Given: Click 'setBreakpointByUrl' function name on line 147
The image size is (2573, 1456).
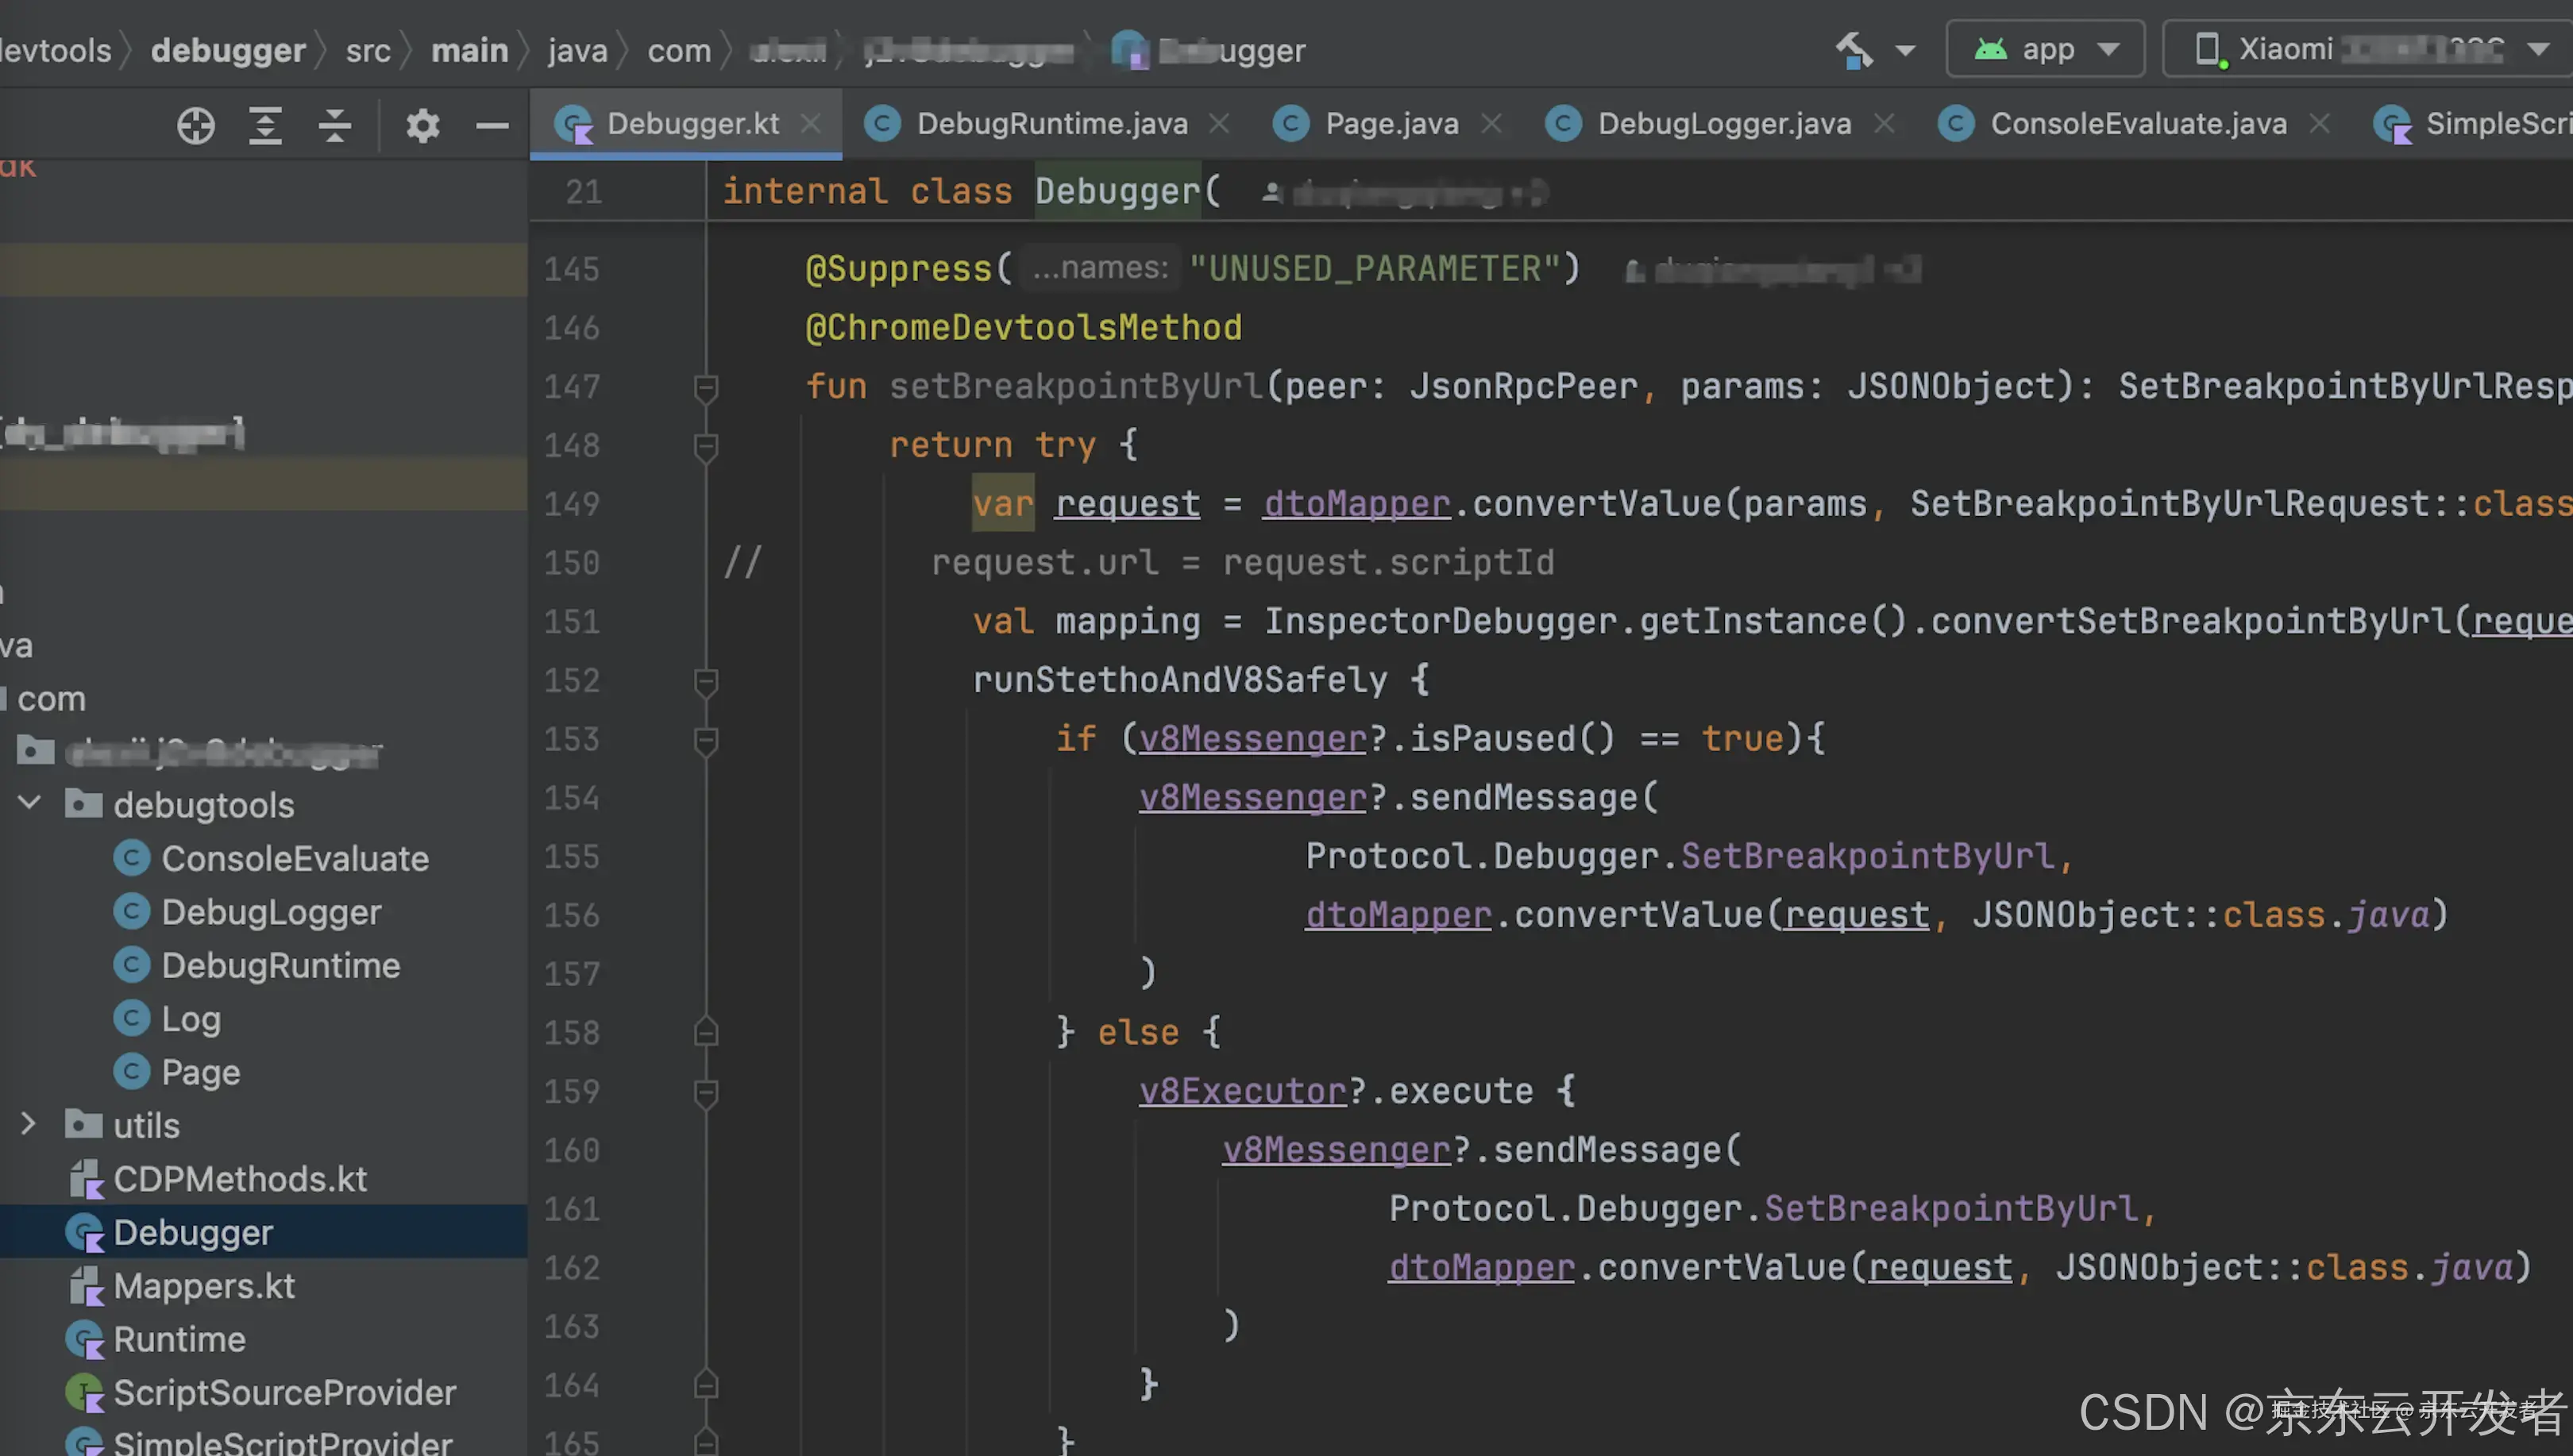Looking at the screenshot, I should coord(1077,386).
